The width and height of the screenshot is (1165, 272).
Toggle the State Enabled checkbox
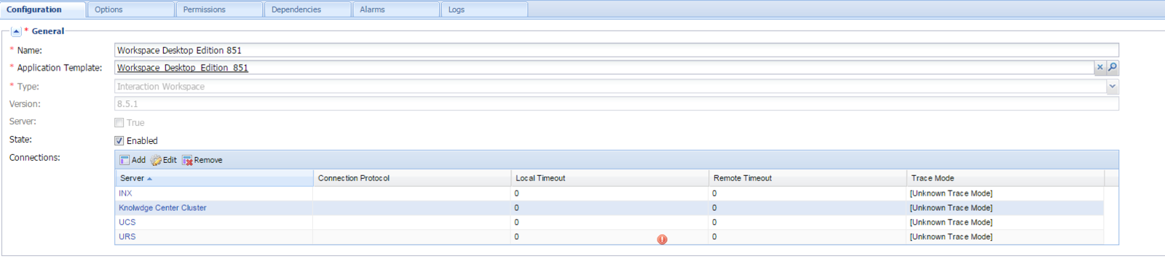point(119,140)
